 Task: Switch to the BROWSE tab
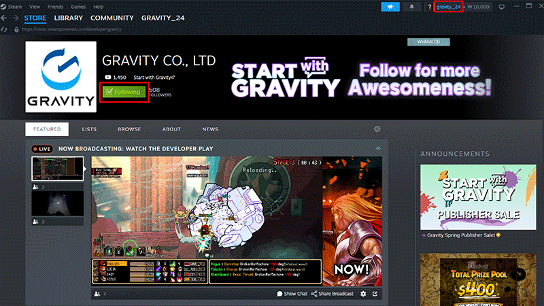click(129, 129)
